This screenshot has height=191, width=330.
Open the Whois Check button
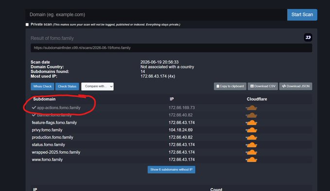coord(42,86)
